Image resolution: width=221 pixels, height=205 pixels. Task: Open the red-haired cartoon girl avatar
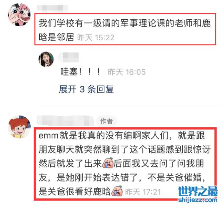[19, 127]
